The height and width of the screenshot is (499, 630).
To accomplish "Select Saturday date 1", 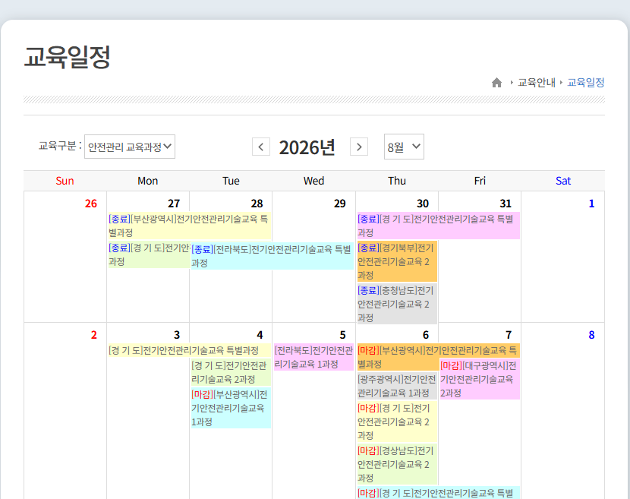I will pyautogui.click(x=591, y=204).
